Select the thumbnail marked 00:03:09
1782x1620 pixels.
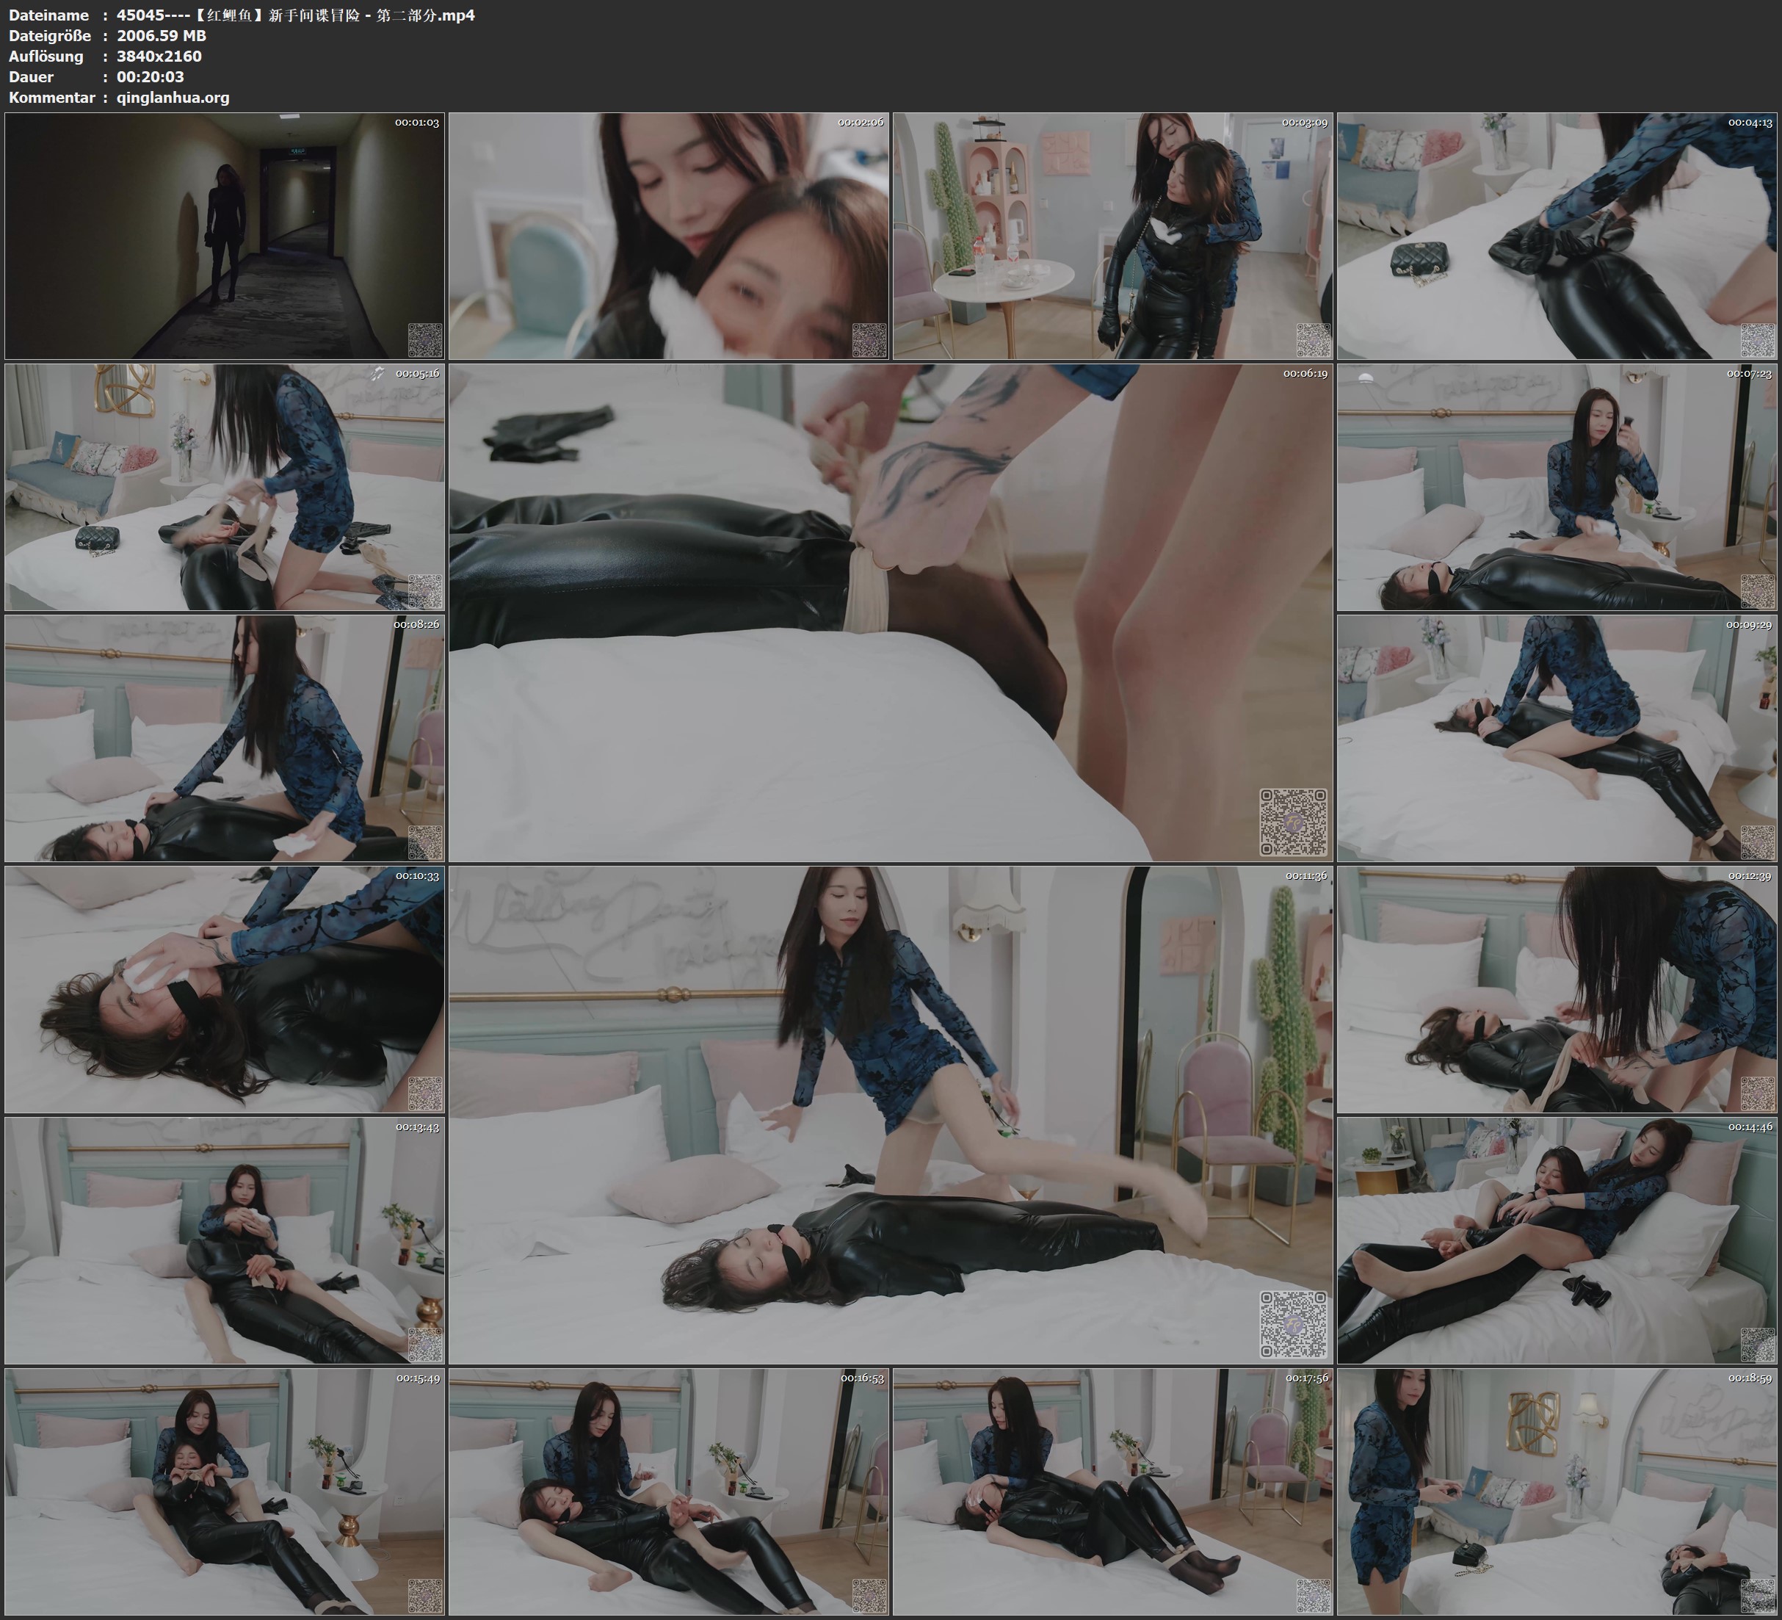tap(1112, 235)
